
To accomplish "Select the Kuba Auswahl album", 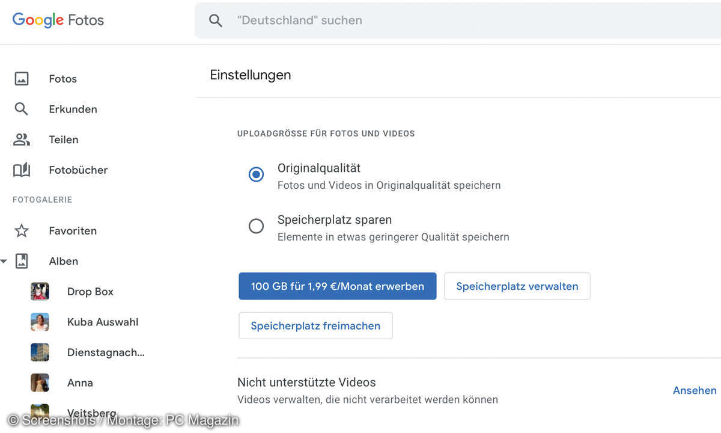I will [103, 322].
